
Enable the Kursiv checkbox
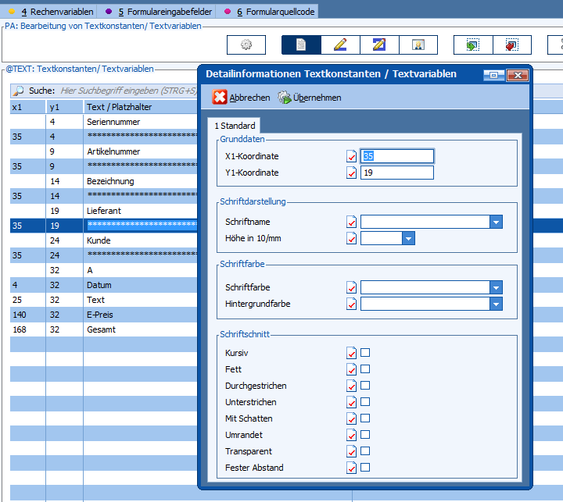point(365,353)
